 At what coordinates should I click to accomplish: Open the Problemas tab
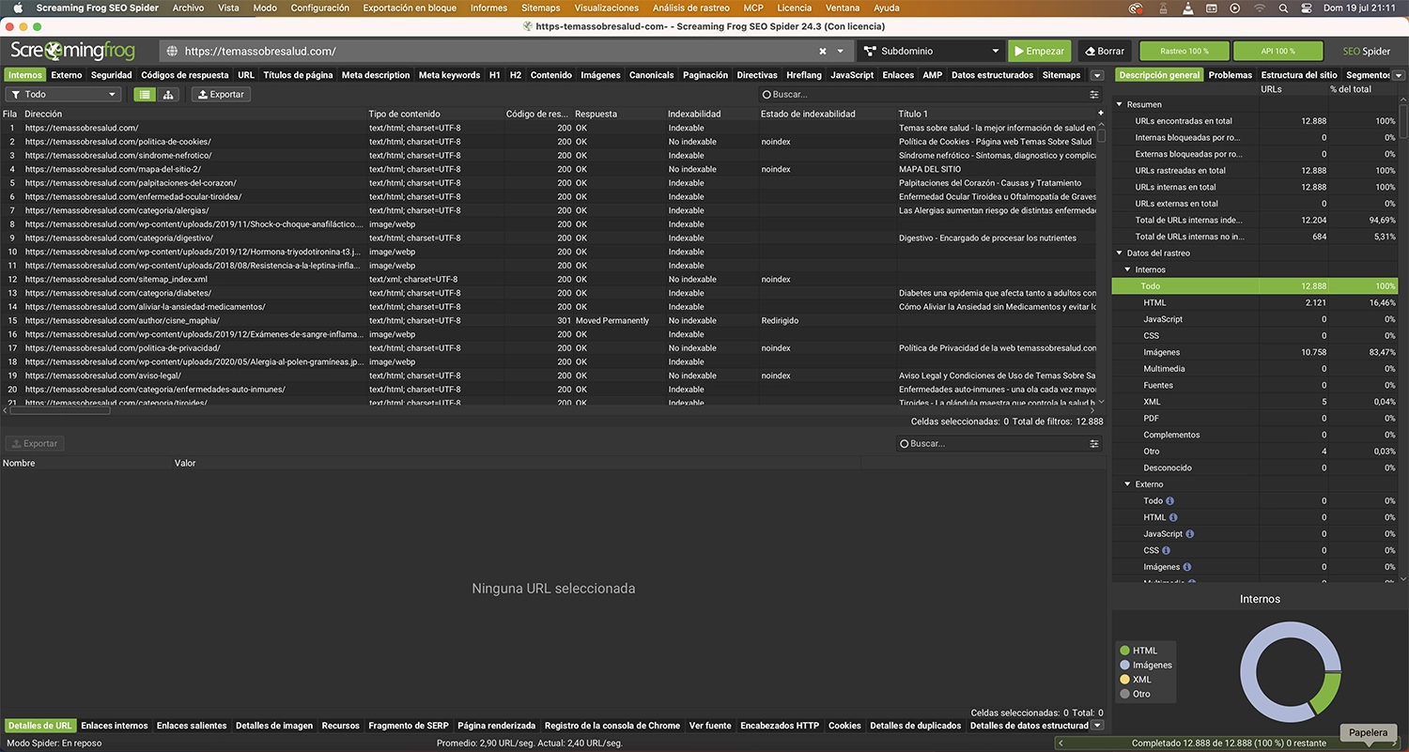[1230, 75]
